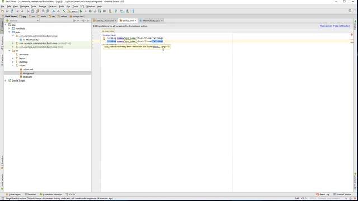
Task: Select drawable folder in project tree
Action: pyautogui.click(x=23, y=55)
